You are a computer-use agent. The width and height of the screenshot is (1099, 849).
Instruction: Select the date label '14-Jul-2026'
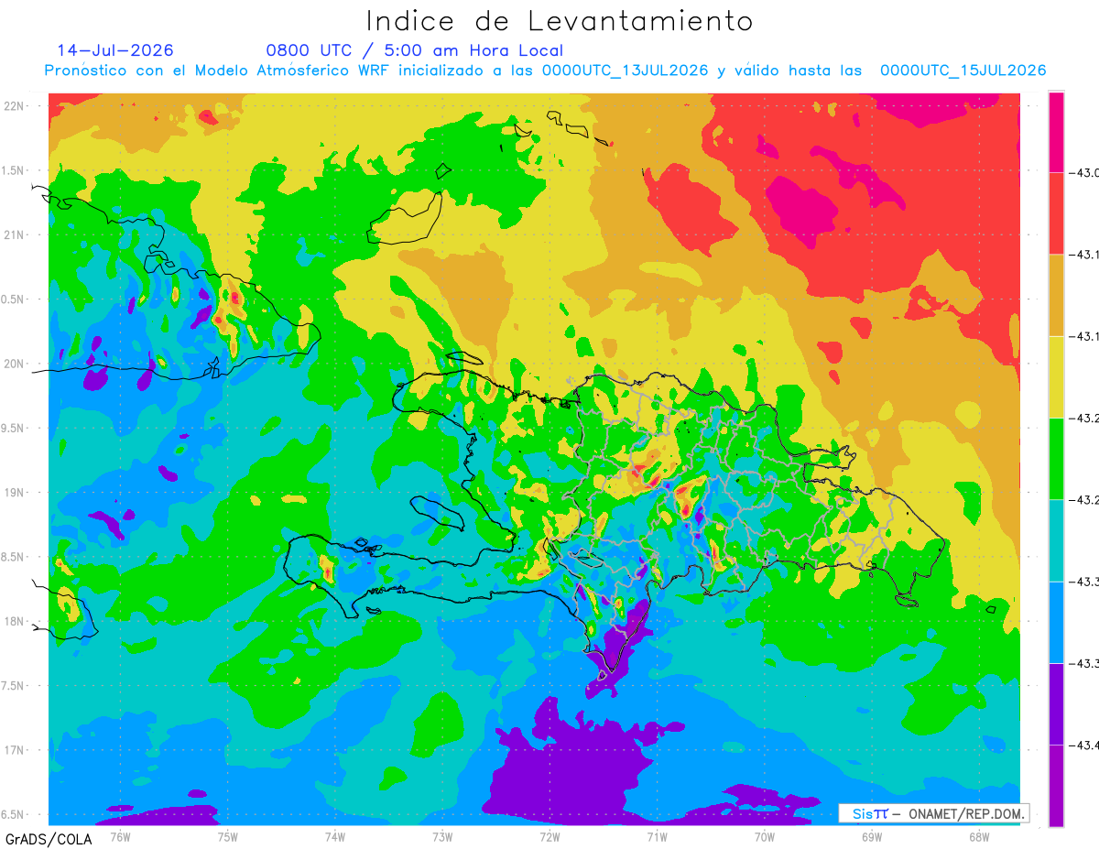tap(115, 50)
